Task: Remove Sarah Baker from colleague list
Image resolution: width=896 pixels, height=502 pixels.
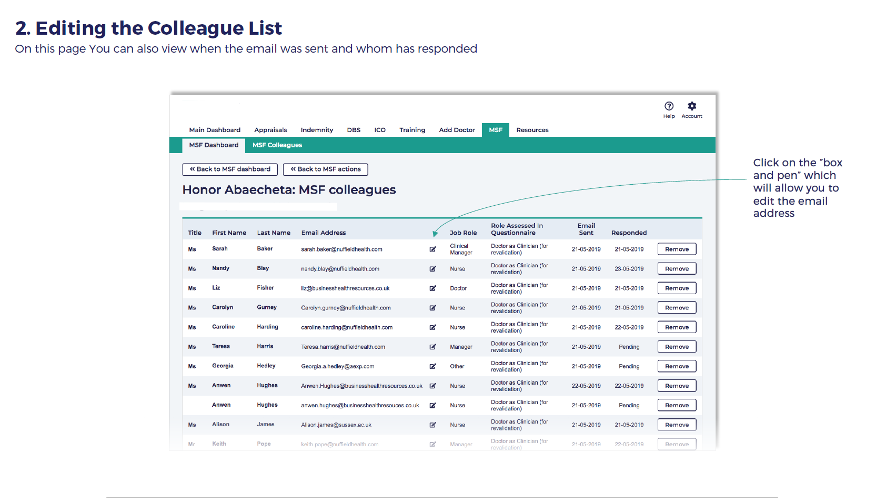Action: point(677,249)
